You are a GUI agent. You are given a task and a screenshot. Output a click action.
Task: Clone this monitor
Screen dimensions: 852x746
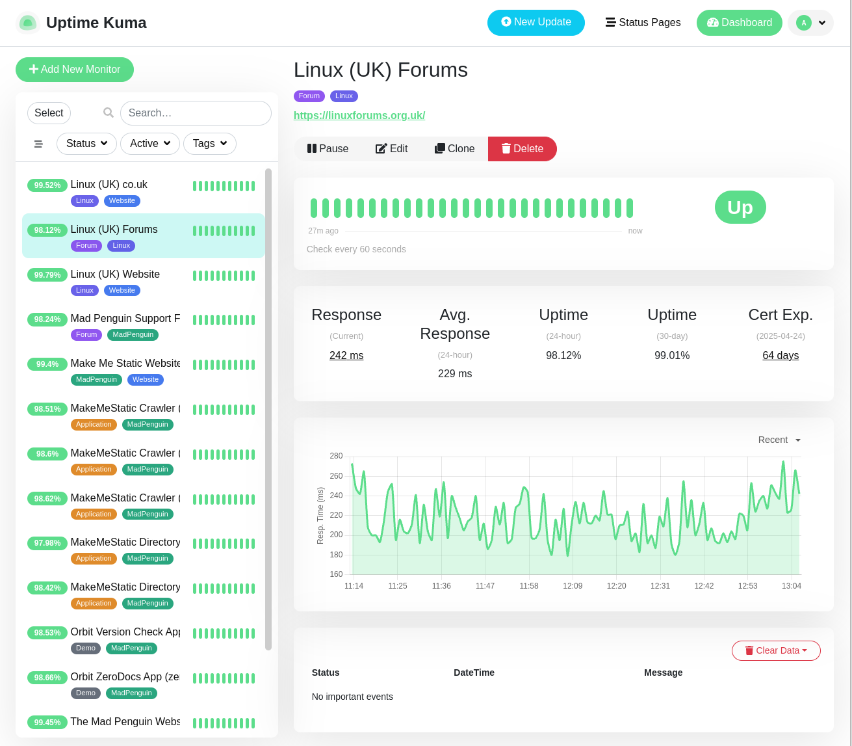pyautogui.click(x=454, y=149)
